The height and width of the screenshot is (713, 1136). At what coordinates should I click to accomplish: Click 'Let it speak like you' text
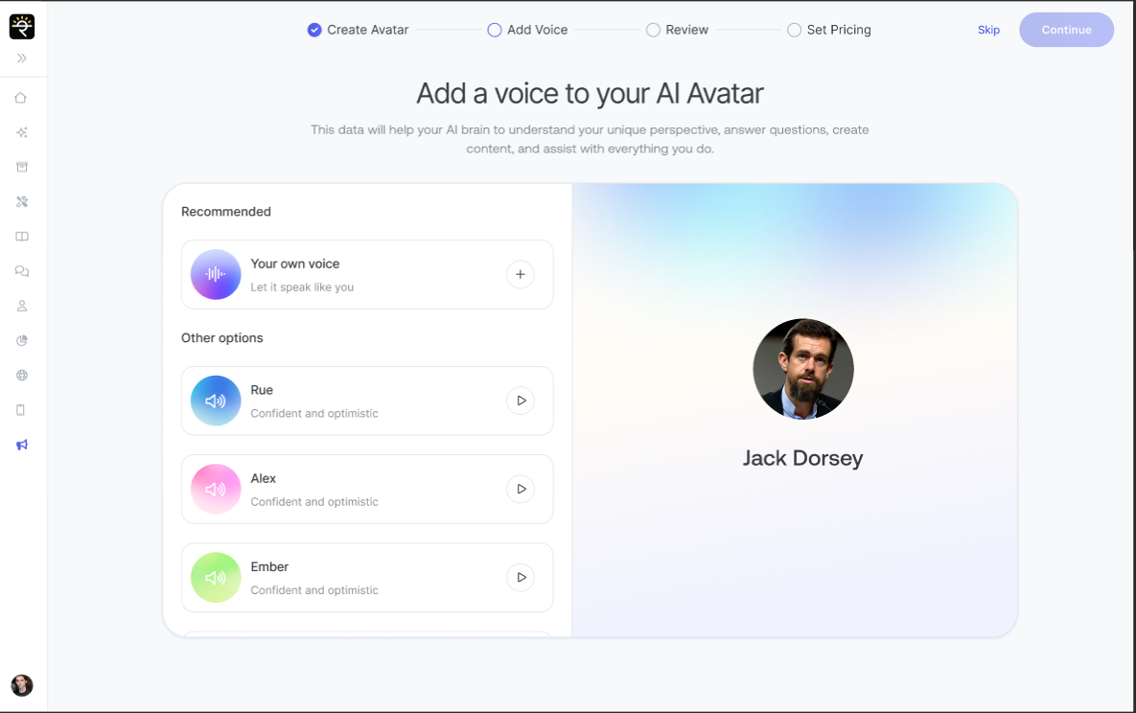pyautogui.click(x=302, y=287)
